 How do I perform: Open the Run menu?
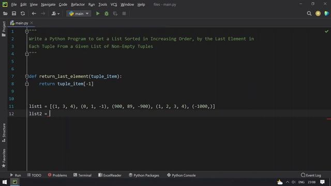[x=92, y=5]
